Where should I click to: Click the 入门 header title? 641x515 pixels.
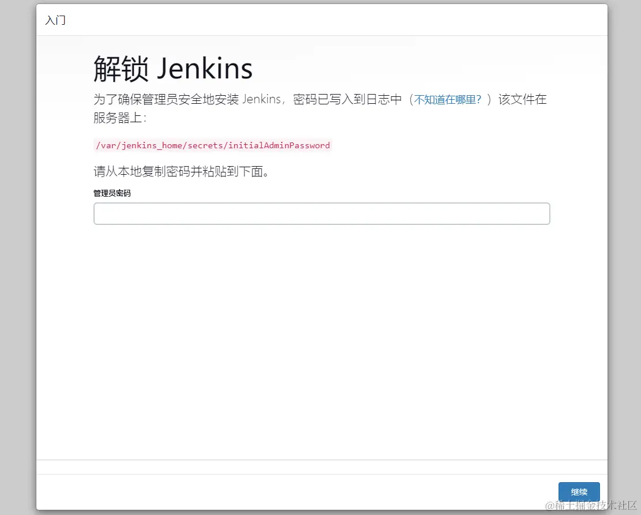(x=55, y=20)
